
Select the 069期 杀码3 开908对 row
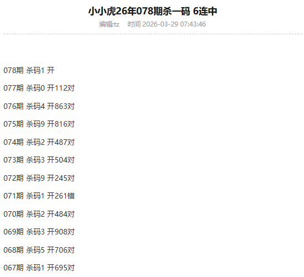point(39,232)
